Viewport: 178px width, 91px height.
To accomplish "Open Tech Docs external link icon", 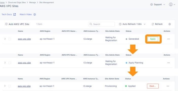I will tap(14, 14).
